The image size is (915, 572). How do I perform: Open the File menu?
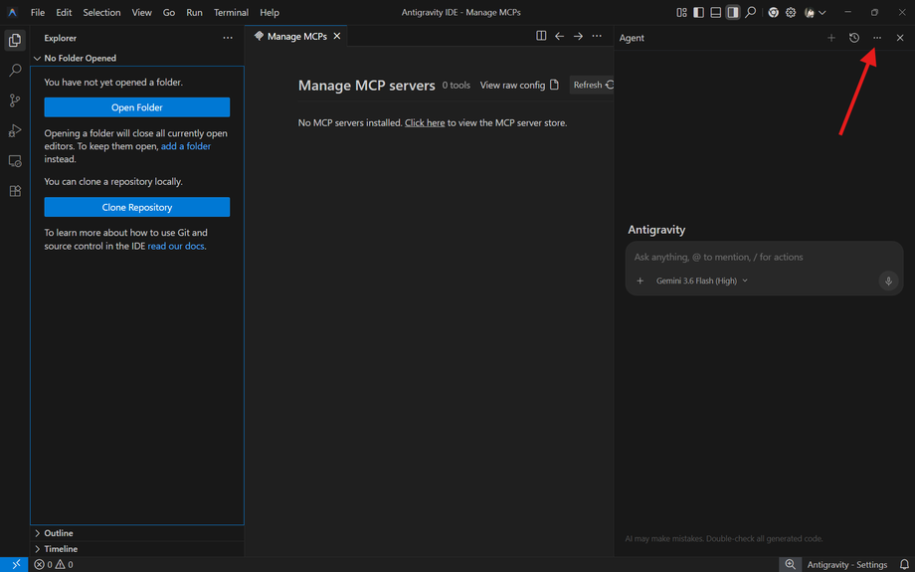point(38,12)
